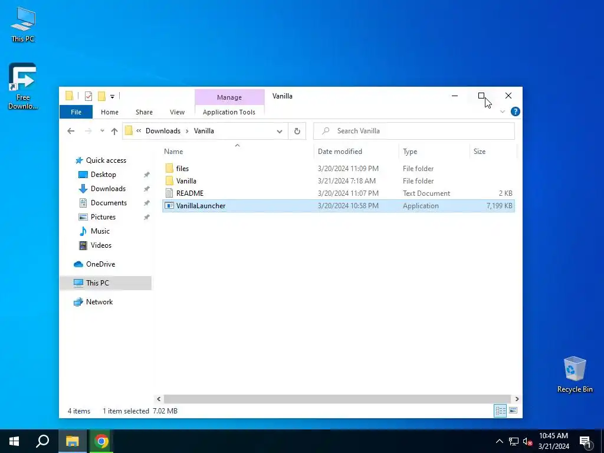Click the horizontal scrollbar right arrow

[x=517, y=399]
